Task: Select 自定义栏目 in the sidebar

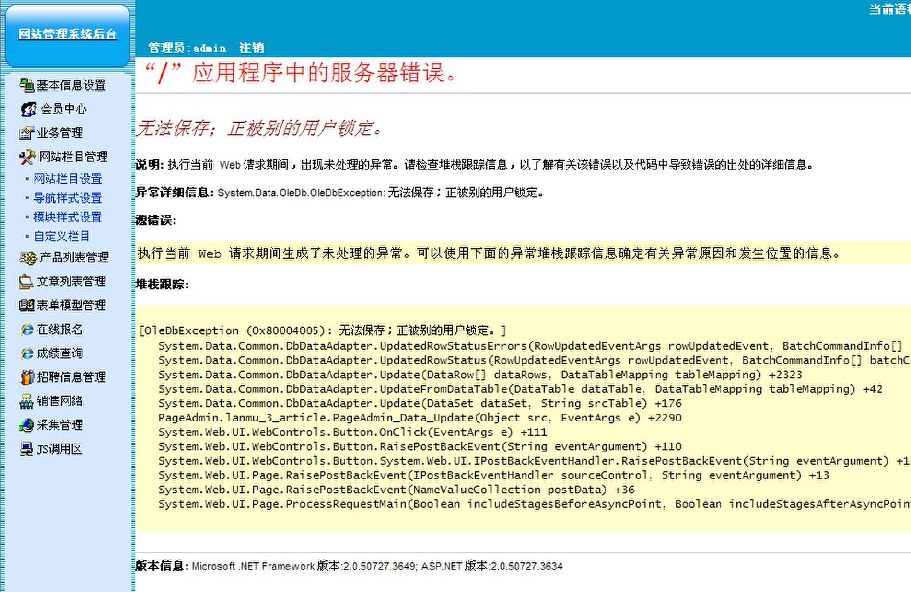Action: (61, 237)
